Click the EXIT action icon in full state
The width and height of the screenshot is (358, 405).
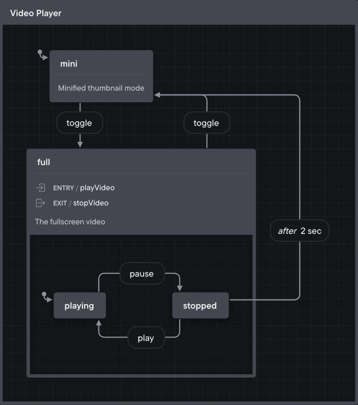click(x=40, y=203)
